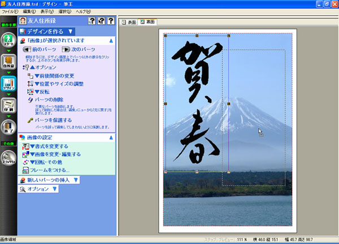Expand the デザインを作る dropdown header
Screen dimensions: 339x244
(x=46, y=32)
